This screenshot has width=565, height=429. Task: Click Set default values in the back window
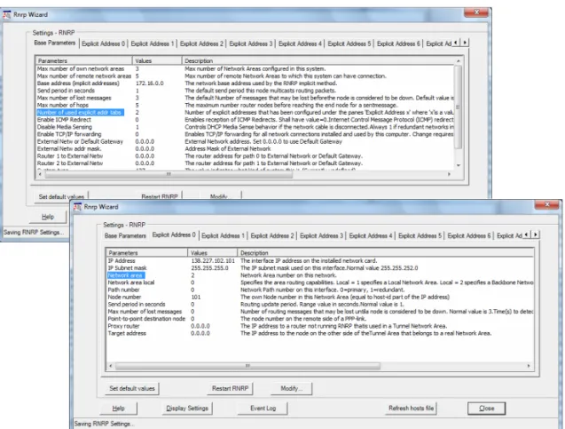[61, 196]
